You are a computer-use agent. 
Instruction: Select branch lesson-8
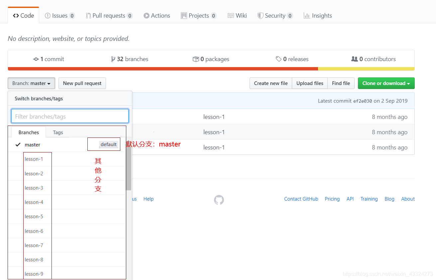(66, 259)
